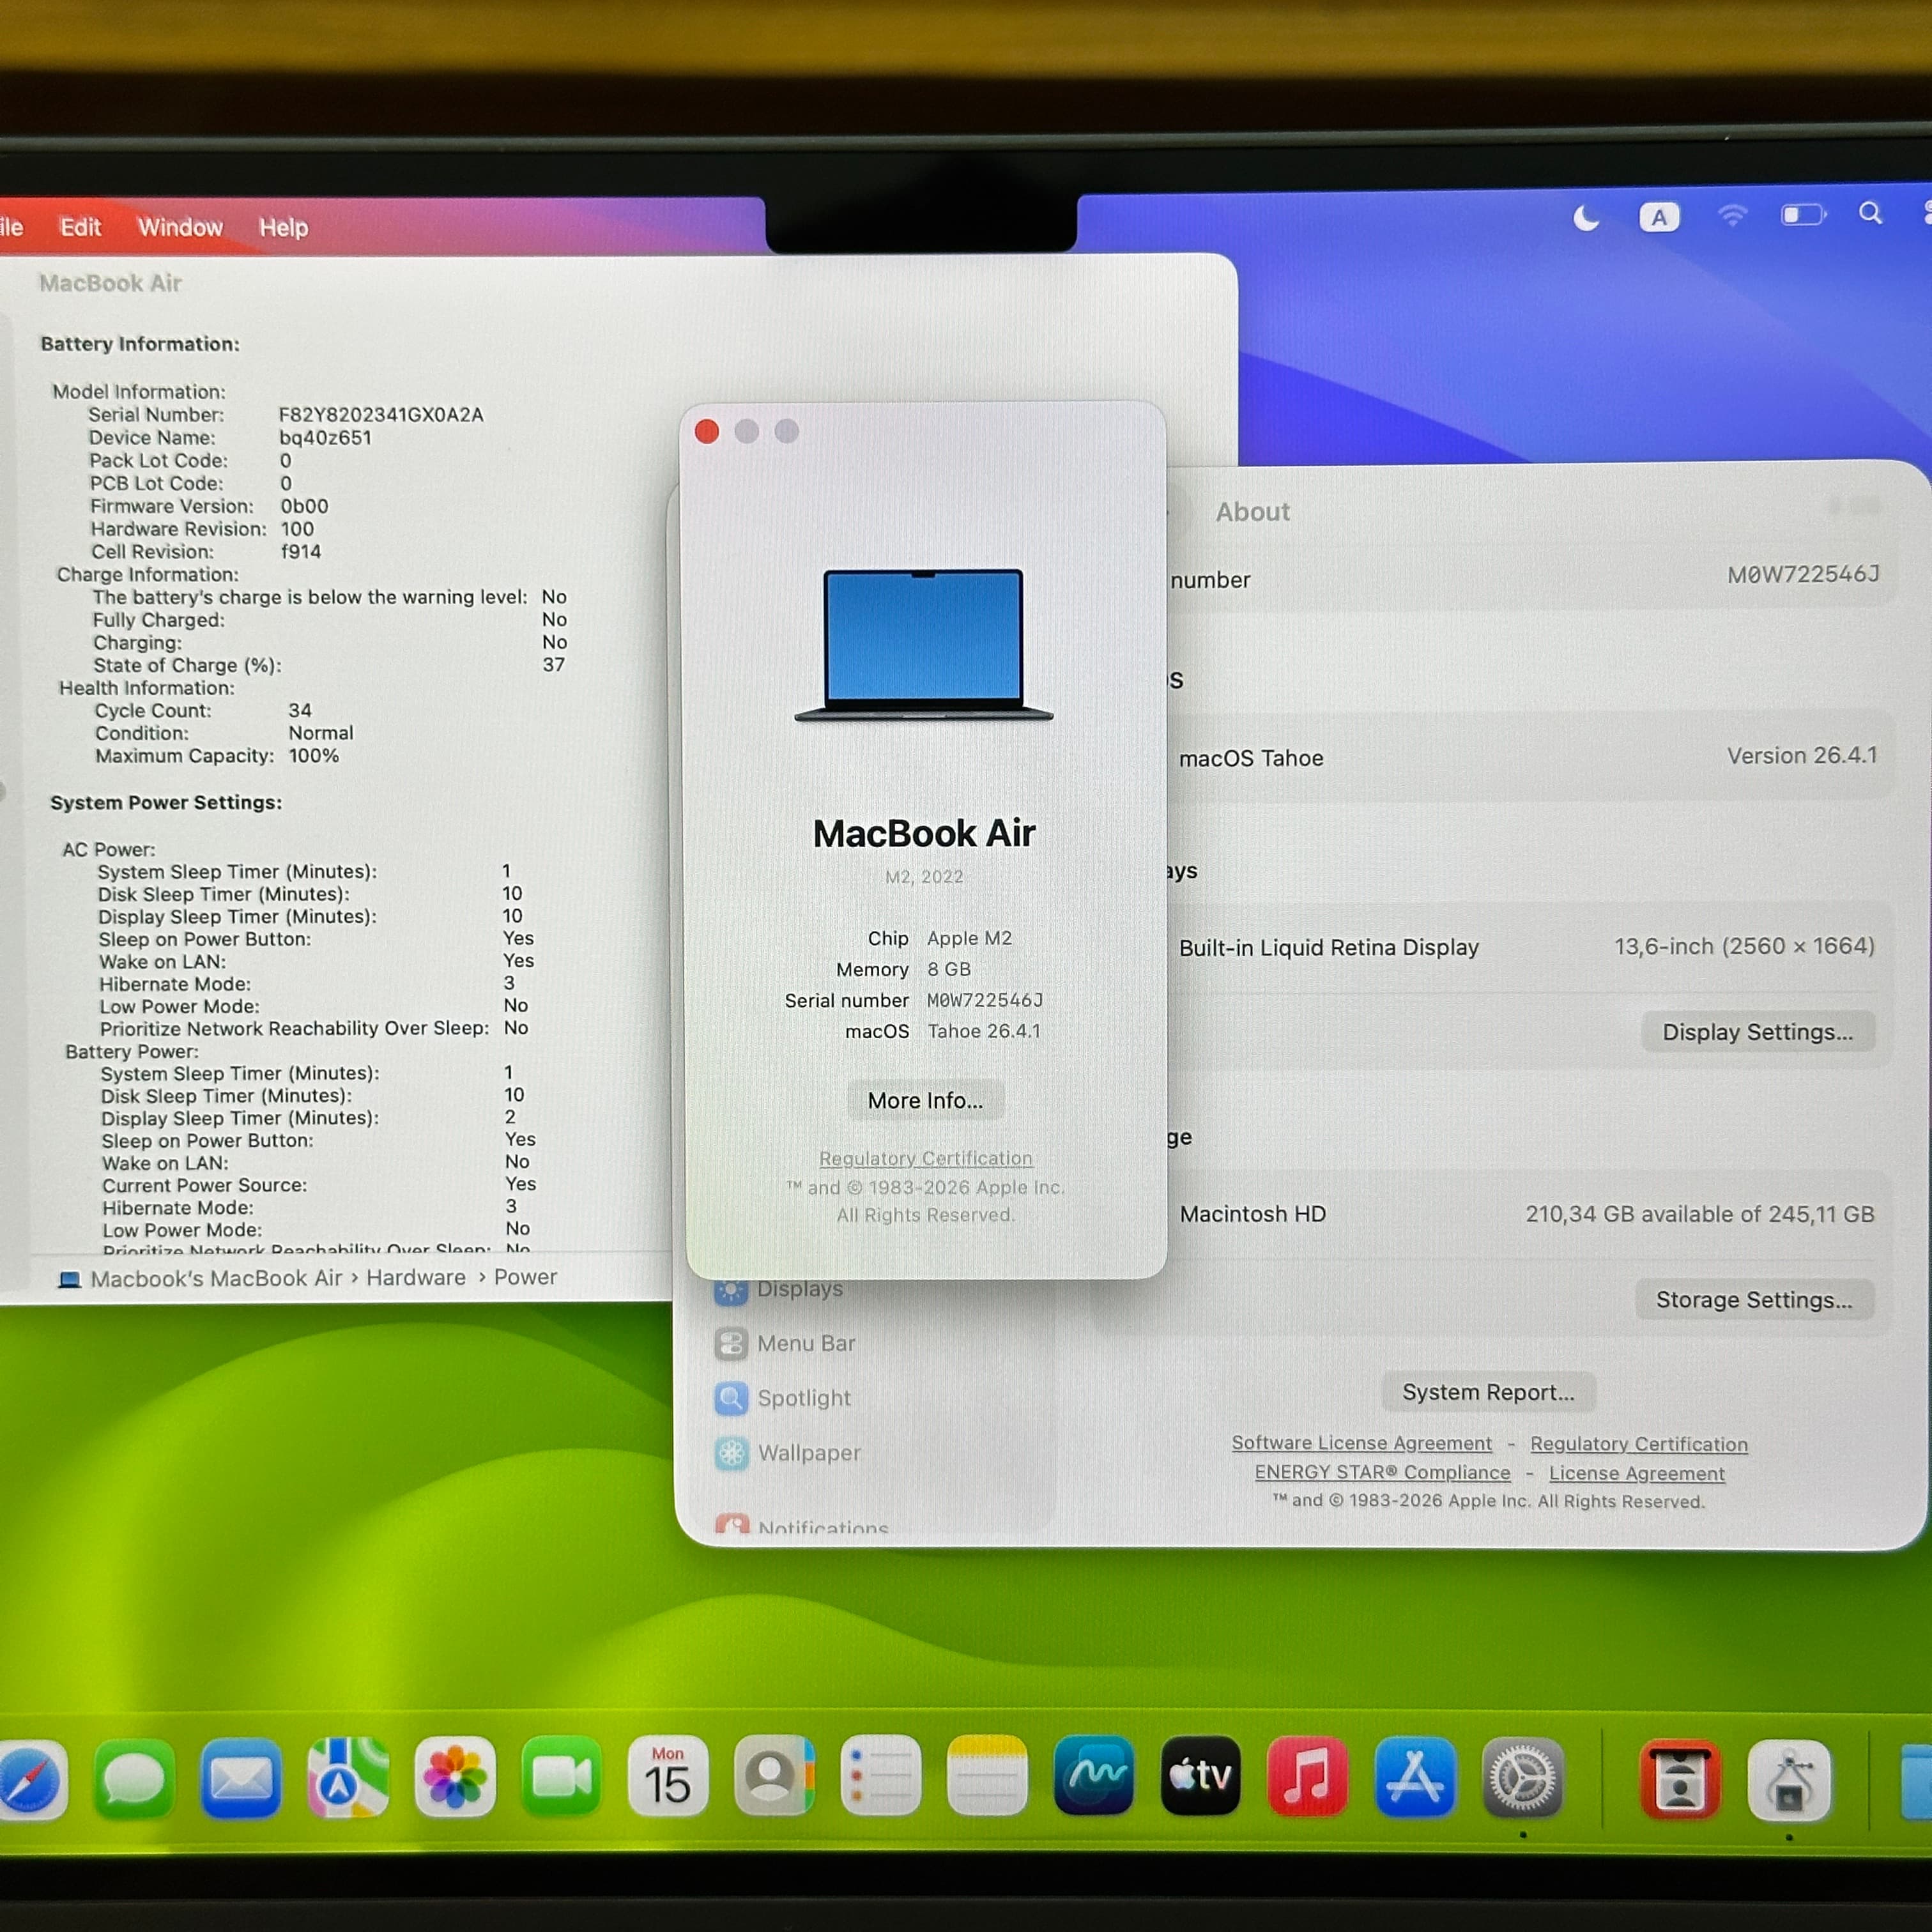
Task: Click Power in the path bar
Action: pos(525,1277)
